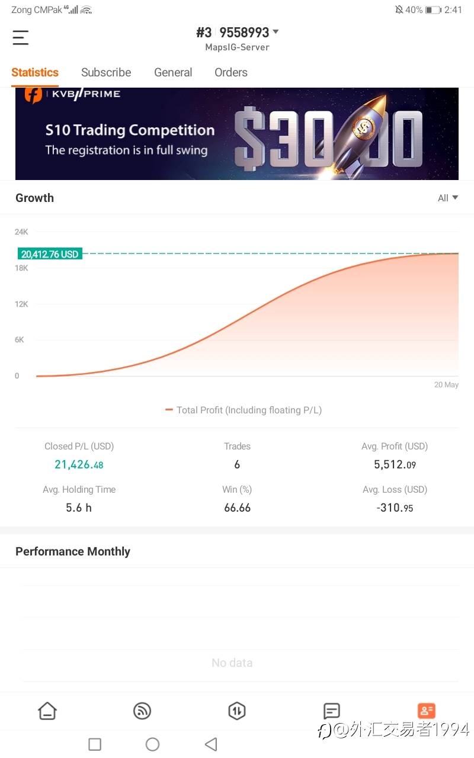Switch to the Subscribe tab
The width and height of the screenshot is (474, 758).
pyautogui.click(x=106, y=72)
